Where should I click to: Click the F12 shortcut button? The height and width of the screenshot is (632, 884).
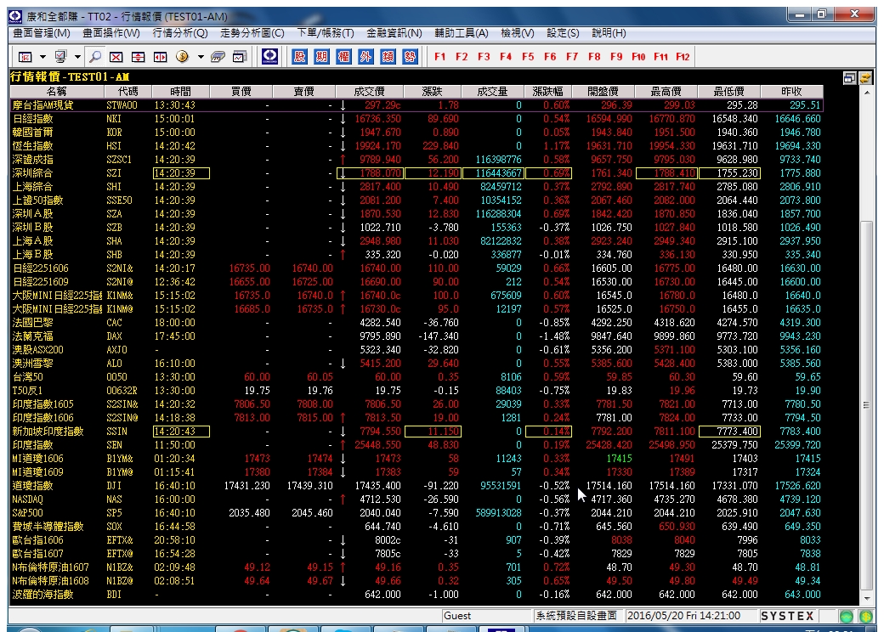(683, 56)
